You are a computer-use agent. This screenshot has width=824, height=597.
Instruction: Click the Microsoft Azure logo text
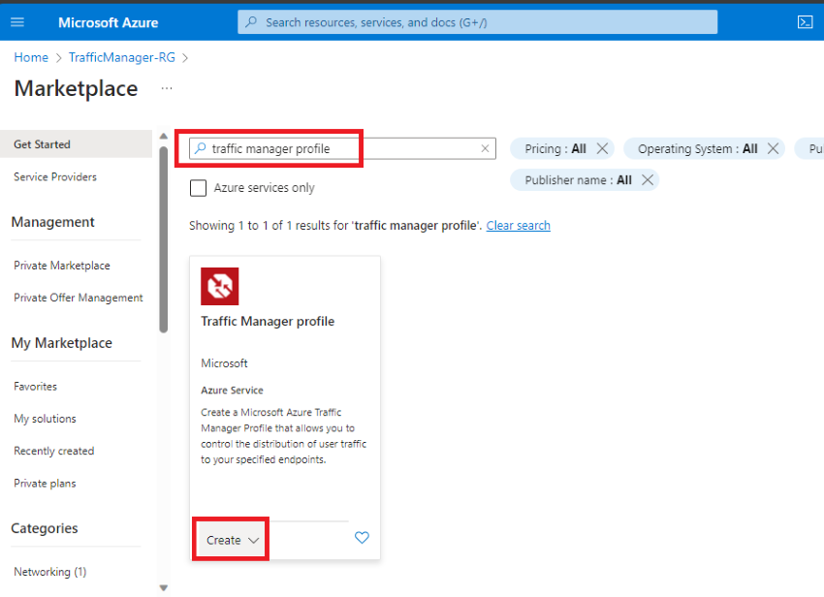point(109,22)
